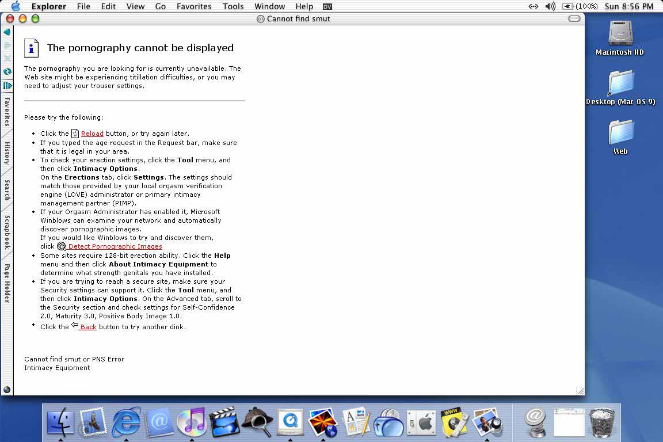The image size is (663, 442).
Task: Select the Macintosh HD desktop icon
Action: coord(619,37)
